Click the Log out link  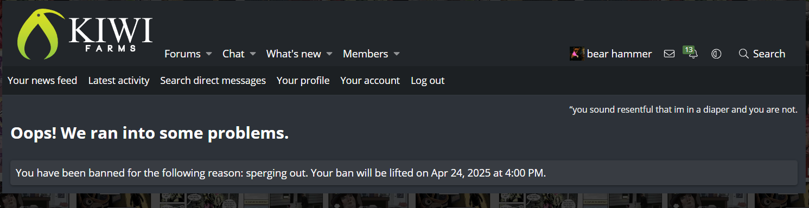tap(428, 81)
